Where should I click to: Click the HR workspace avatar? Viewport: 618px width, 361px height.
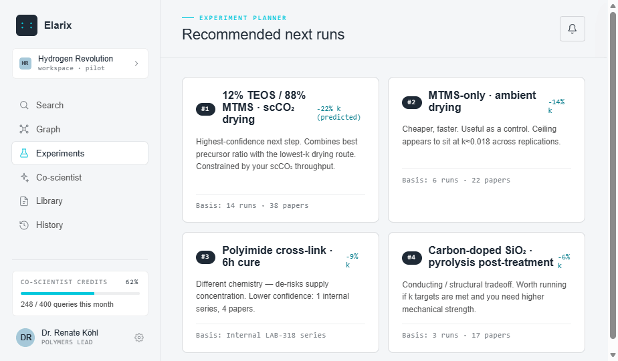click(x=25, y=63)
